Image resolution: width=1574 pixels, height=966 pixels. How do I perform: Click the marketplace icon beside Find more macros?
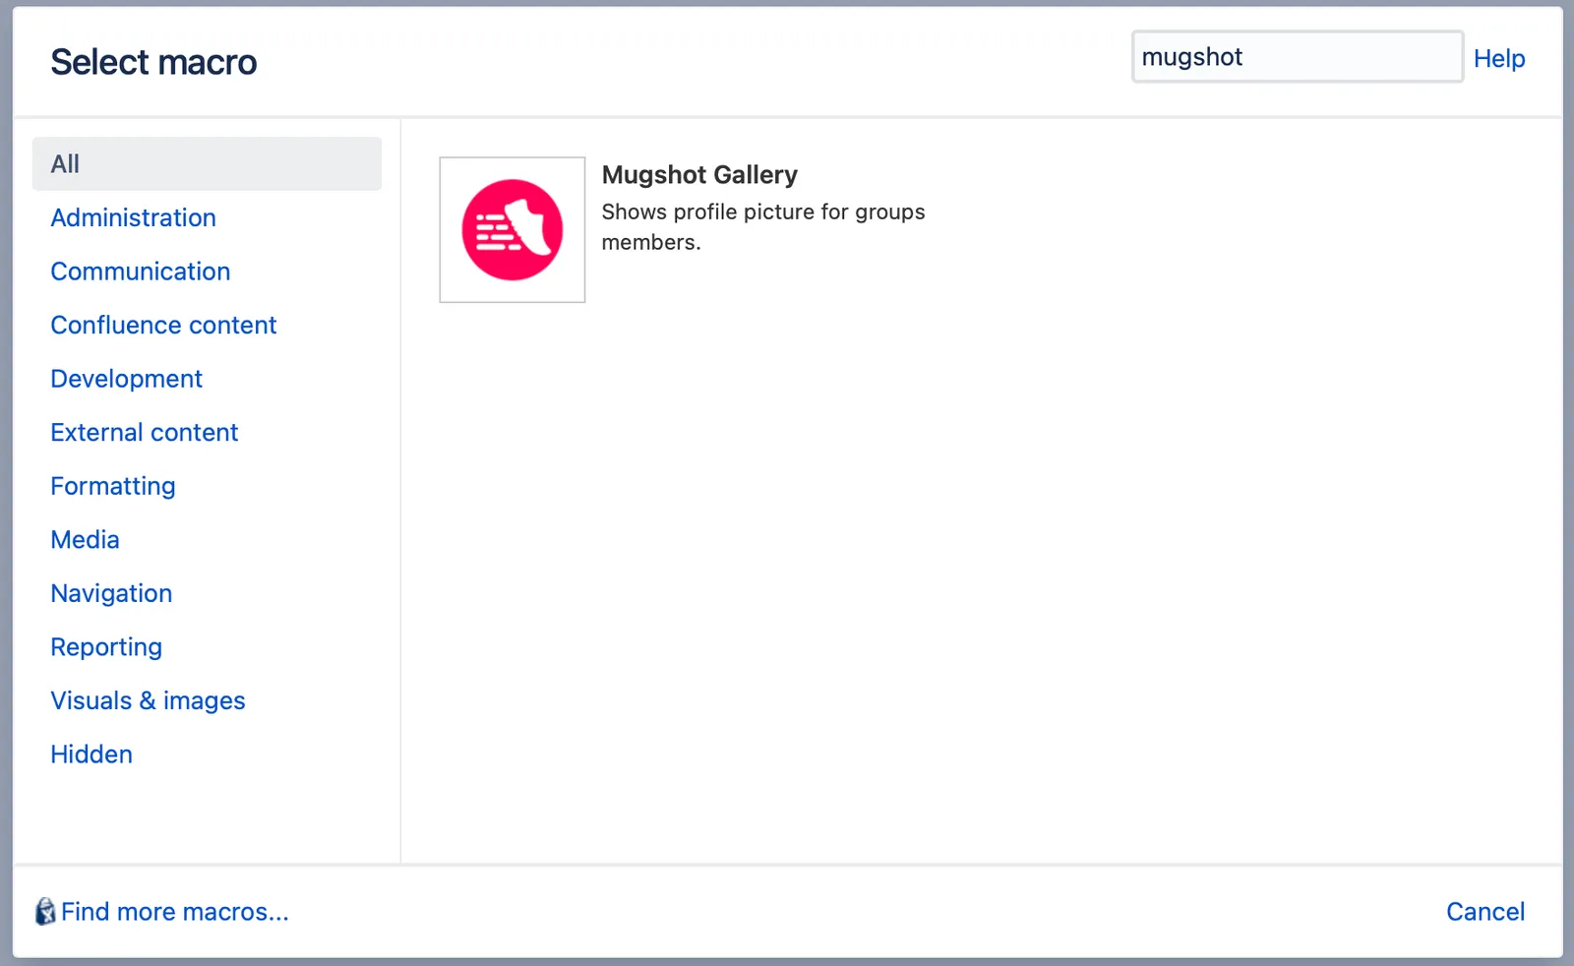pyautogui.click(x=45, y=912)
